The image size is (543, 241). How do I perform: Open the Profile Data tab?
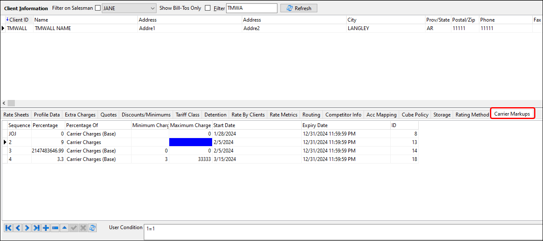coord(47,115)
